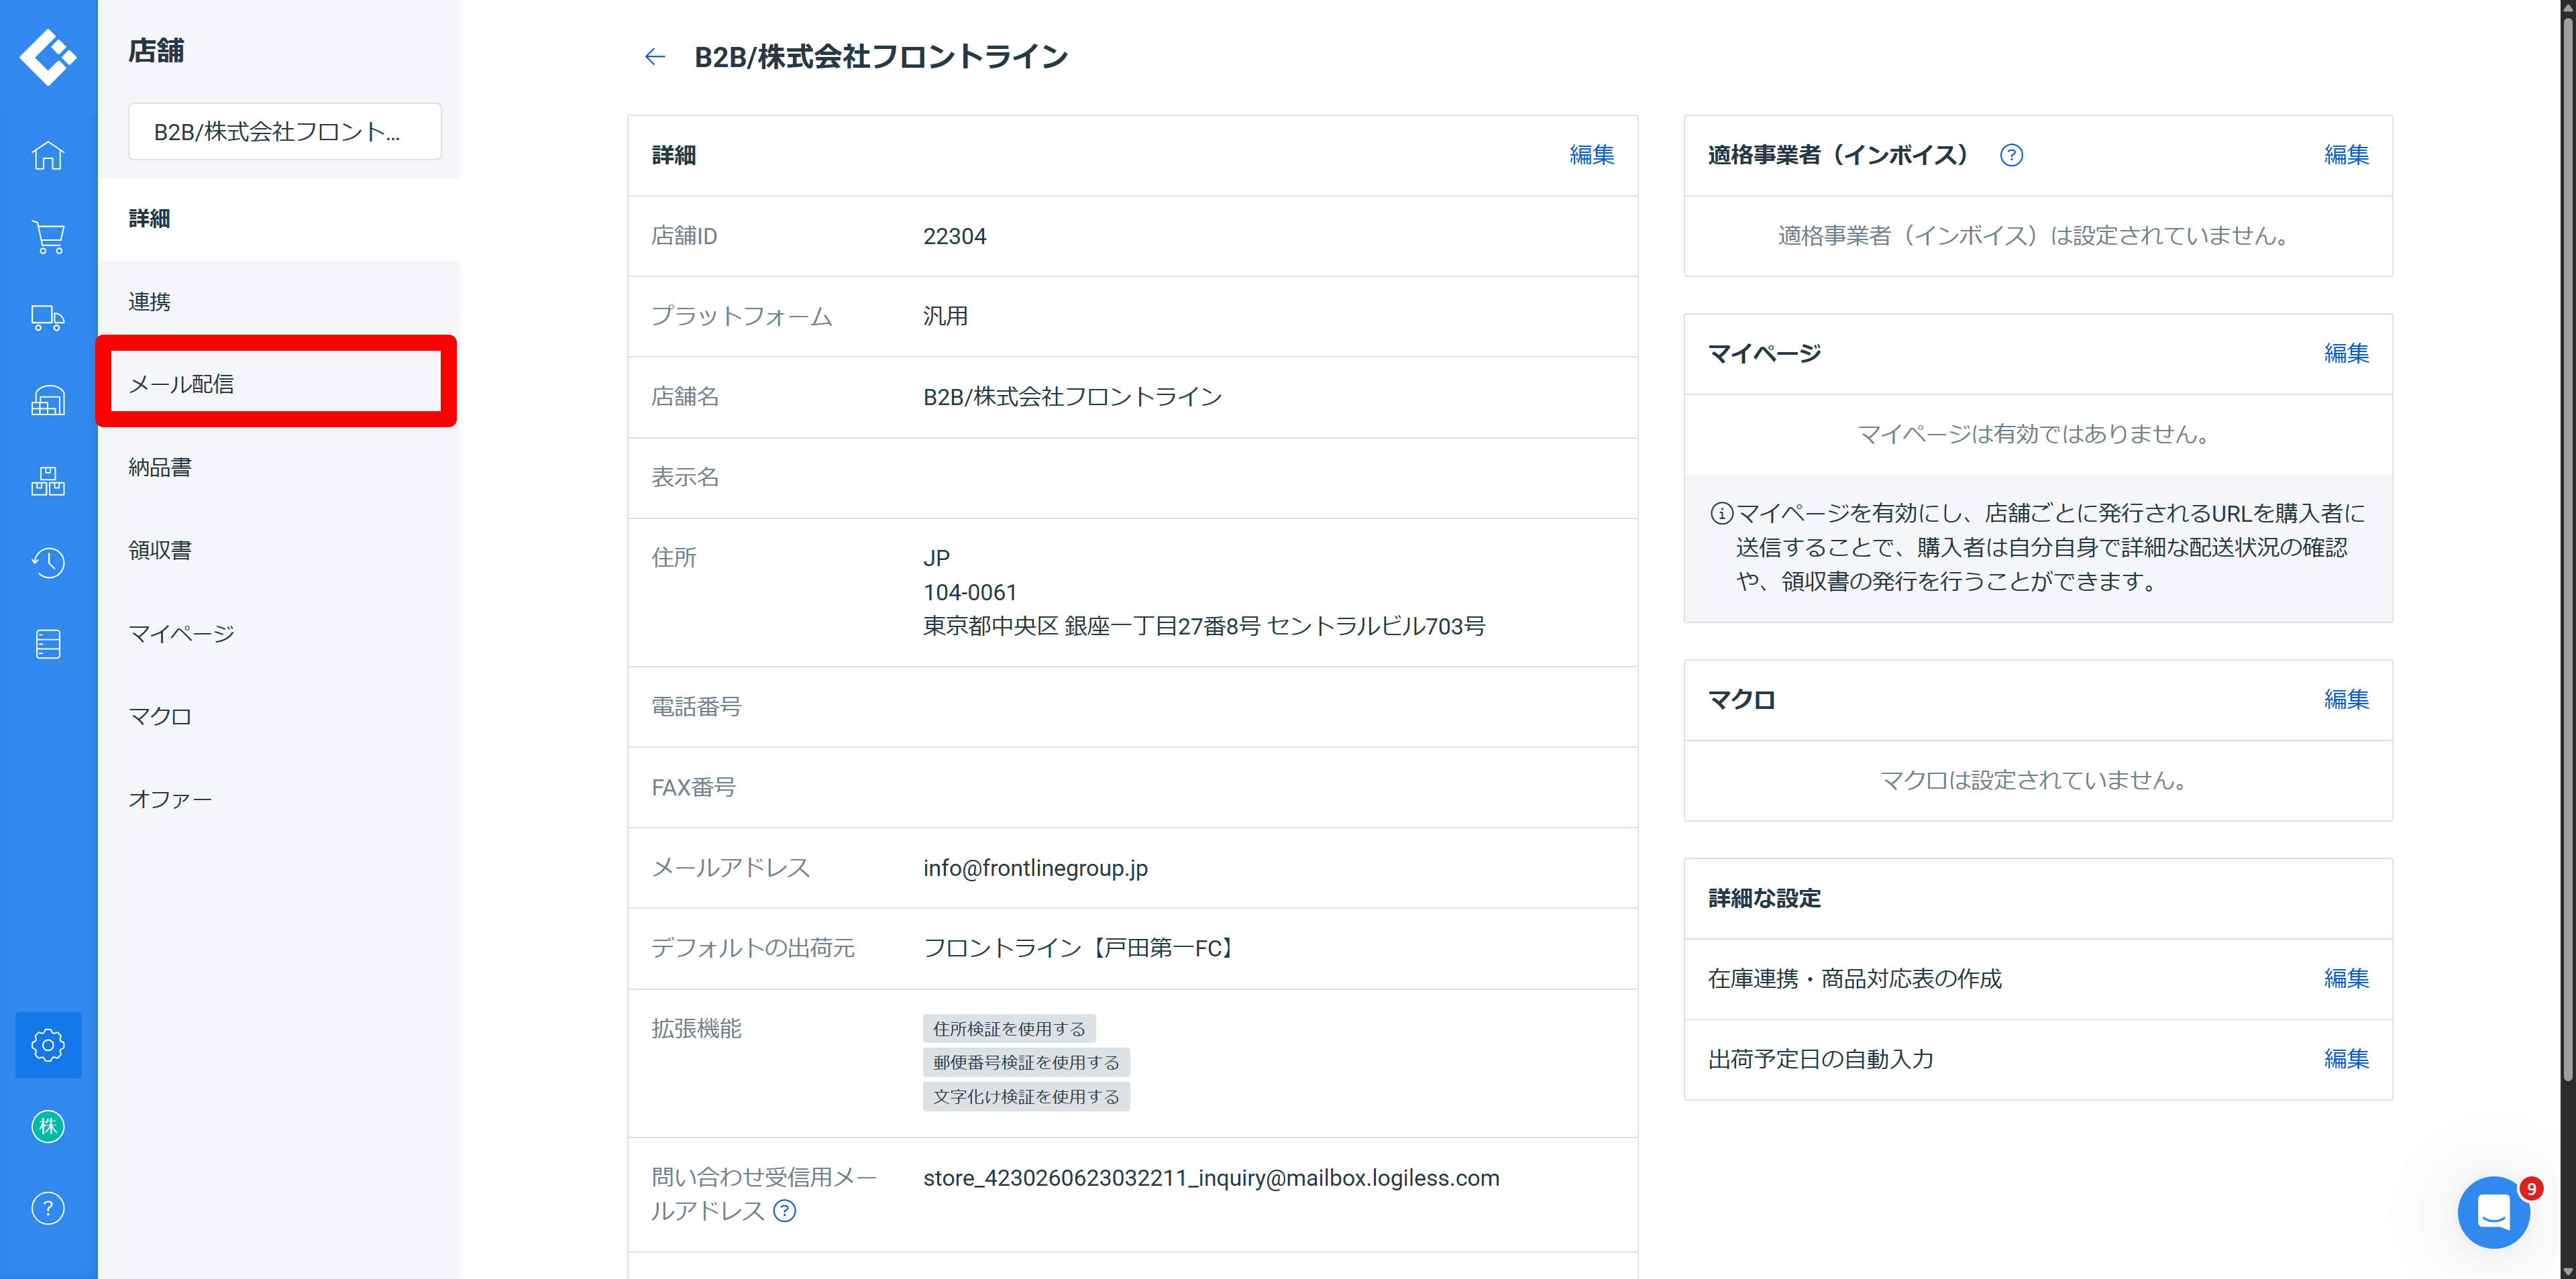Click the email info@frontlinegroup.jp
The image size is (2576, 1279).
click(1035, 868)
